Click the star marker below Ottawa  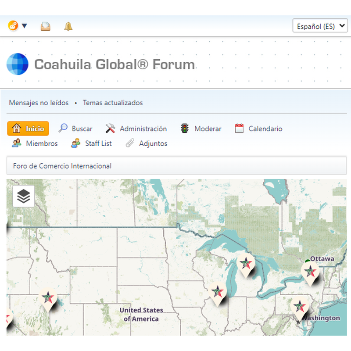310,273
